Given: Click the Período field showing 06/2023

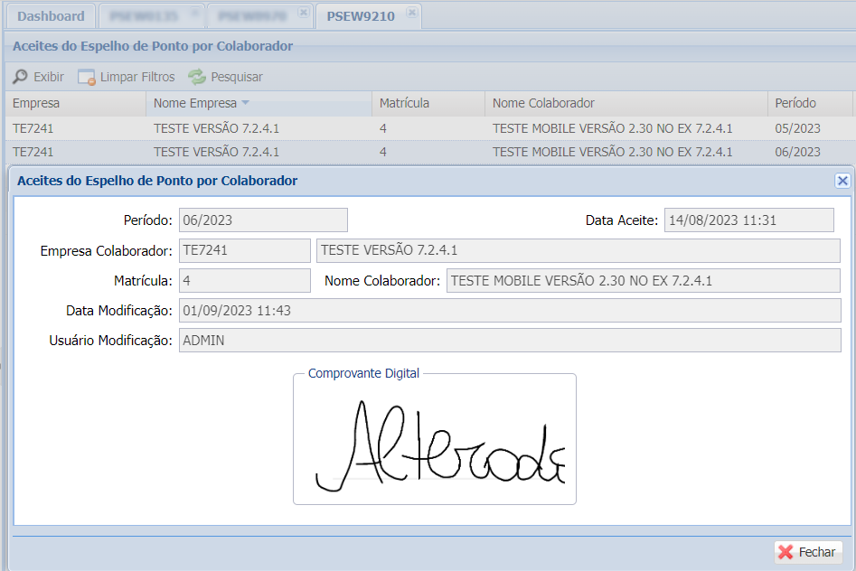Looking at the screenshot, I should pyautogui.click(x=263, y=220).
